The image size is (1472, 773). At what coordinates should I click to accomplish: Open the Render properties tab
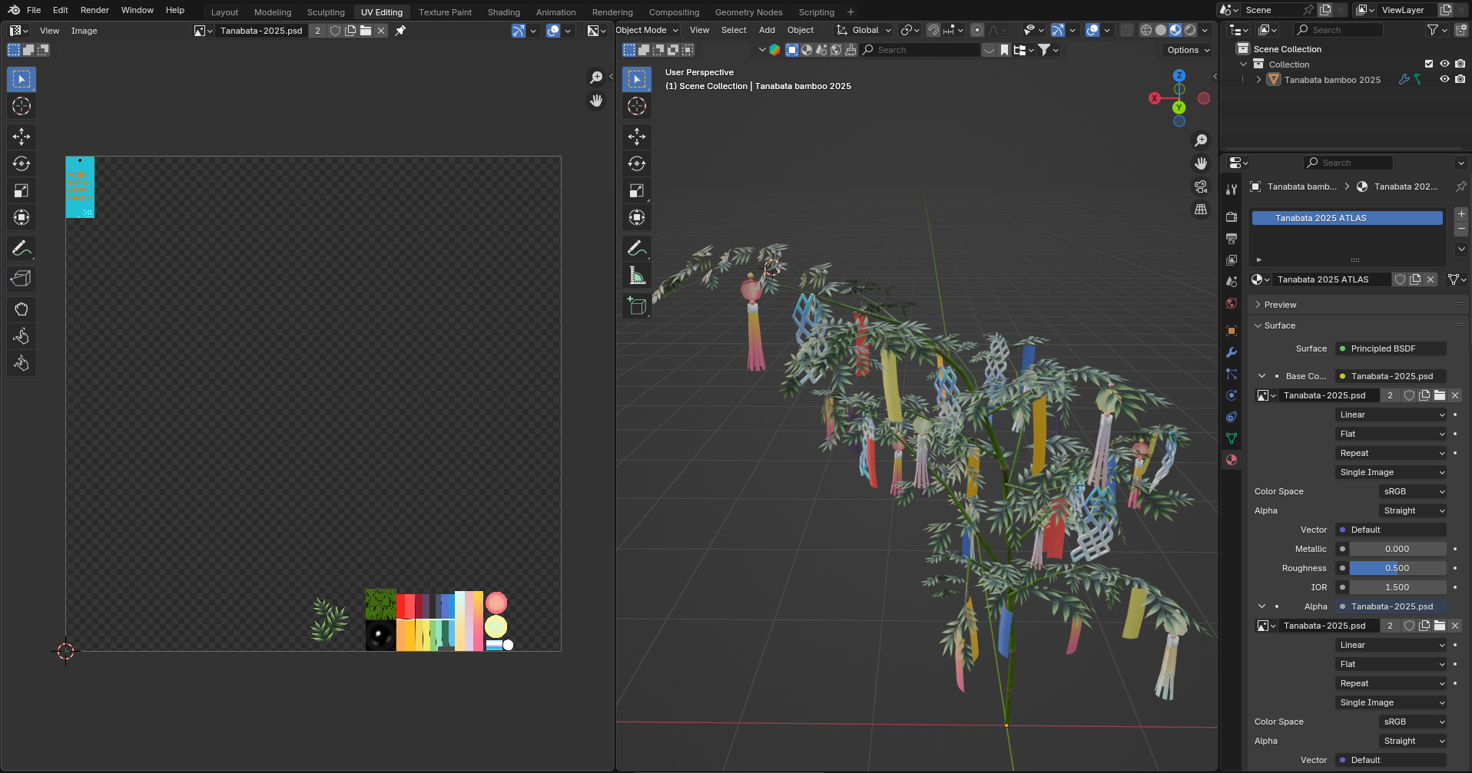point(1232,217)
